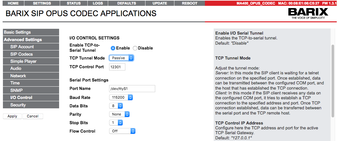Select the Enable radio button
The width and height of the screenshot is (340, 141).
(113, 48)
